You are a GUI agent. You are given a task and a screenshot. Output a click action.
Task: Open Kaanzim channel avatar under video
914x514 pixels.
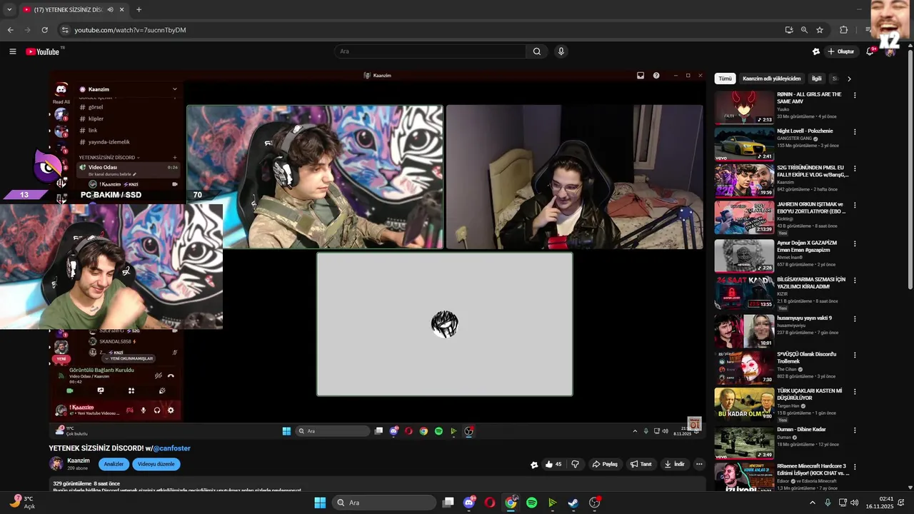click(56, 464)
